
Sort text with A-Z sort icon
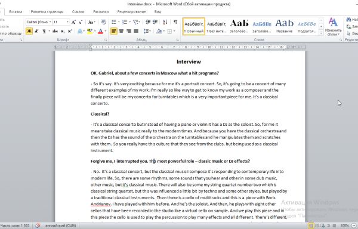[165, 22]
